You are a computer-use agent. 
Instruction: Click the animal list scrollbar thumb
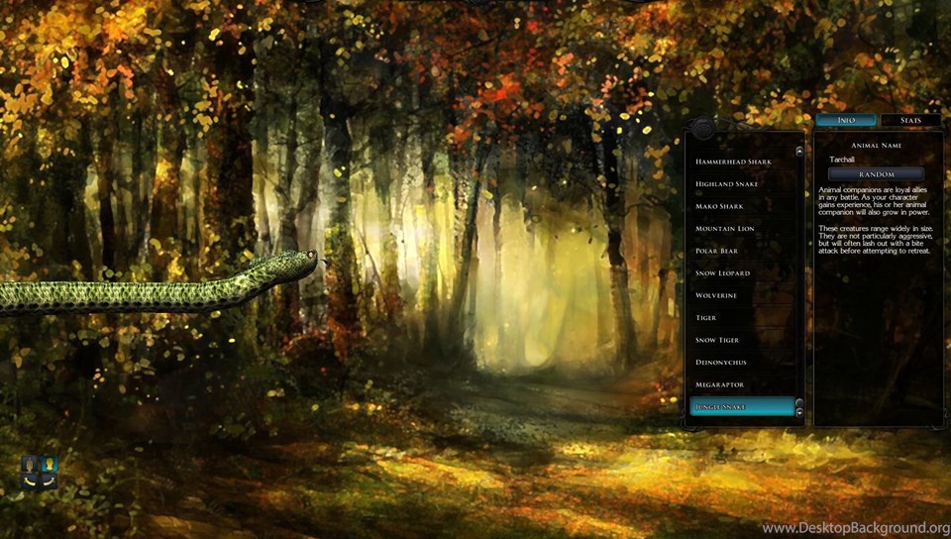[799, 403]
